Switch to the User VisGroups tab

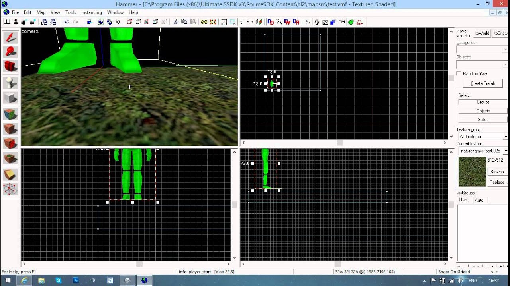tap(463, 200)
